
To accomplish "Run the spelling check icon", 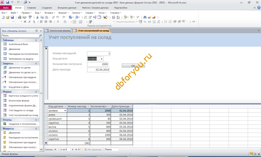I will pos(30,17).
